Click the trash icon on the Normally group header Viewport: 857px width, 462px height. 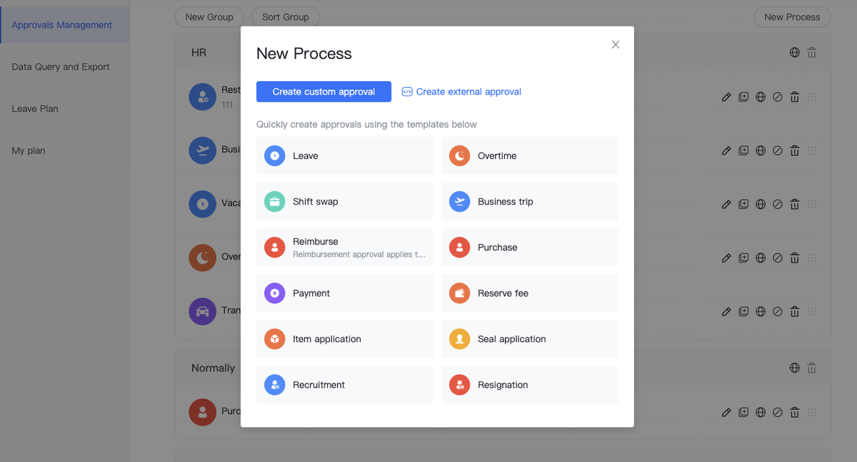pyautogui.click(x=811, y=368)
